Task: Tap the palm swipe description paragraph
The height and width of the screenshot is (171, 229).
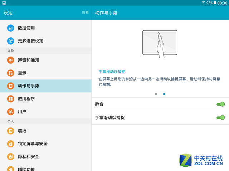Action: click(x=159, y=82)
